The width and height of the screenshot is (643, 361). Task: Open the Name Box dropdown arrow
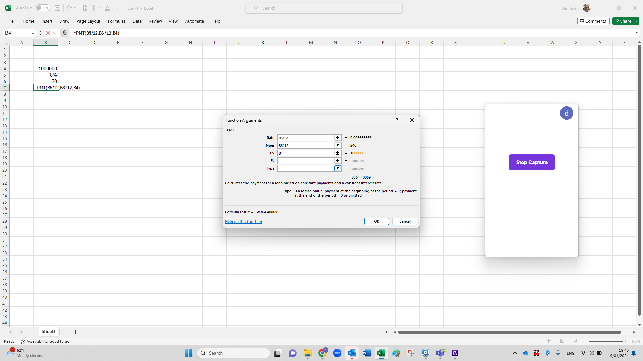(x=33, y=33)
